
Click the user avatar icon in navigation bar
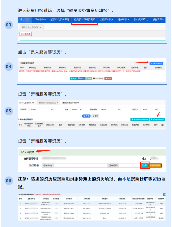(22, 19)
